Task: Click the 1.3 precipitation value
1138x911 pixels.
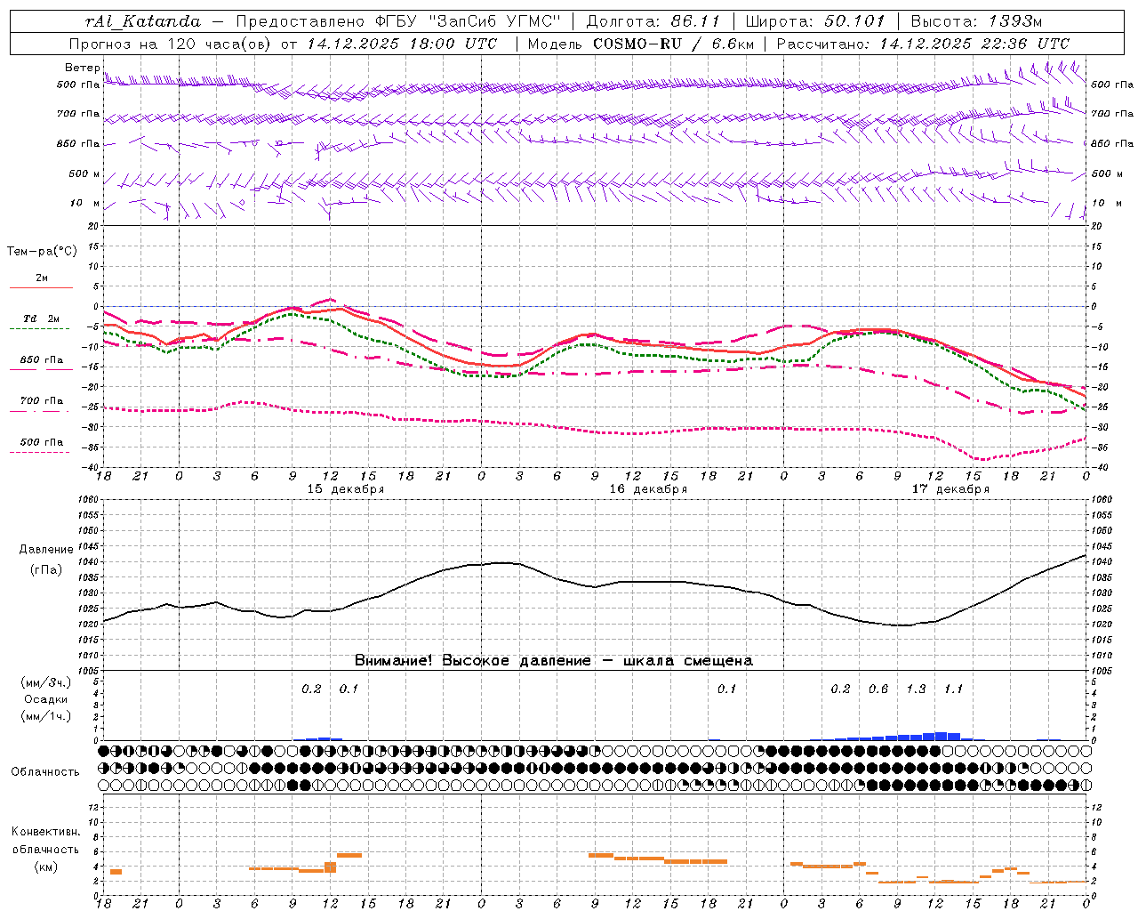Action: 916,689
